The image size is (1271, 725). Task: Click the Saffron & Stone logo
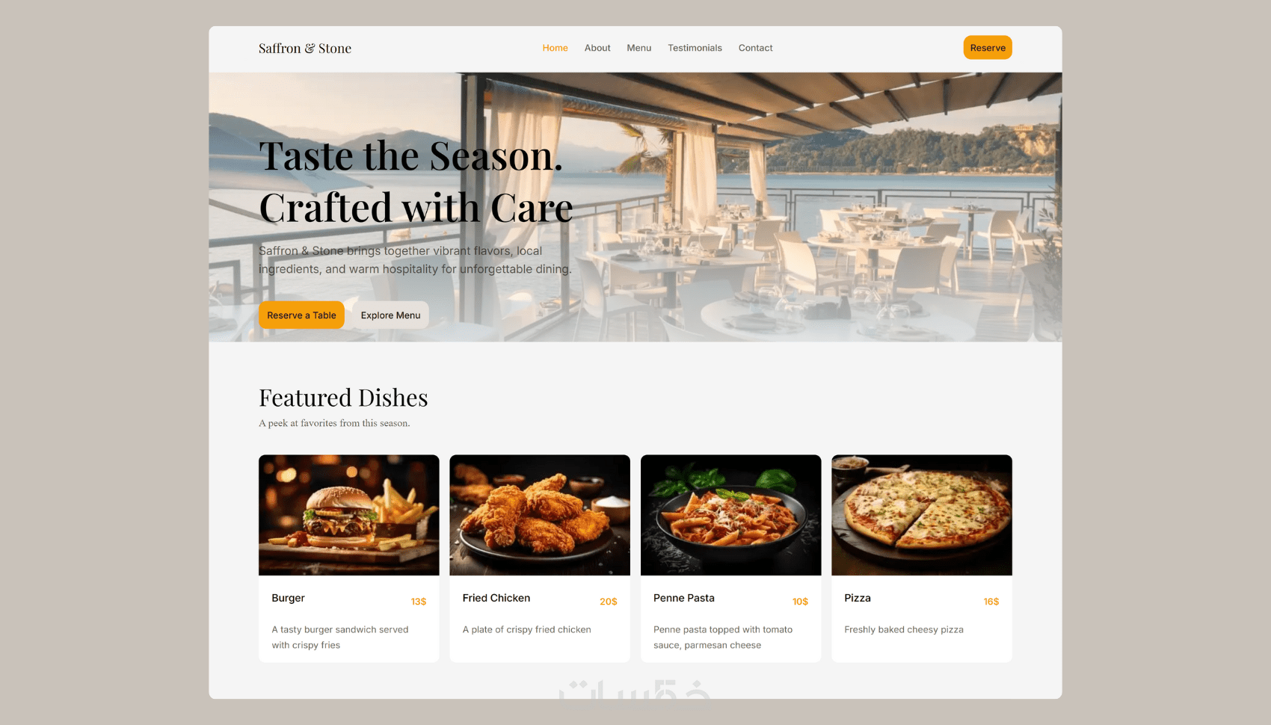[x=304, y=49]
